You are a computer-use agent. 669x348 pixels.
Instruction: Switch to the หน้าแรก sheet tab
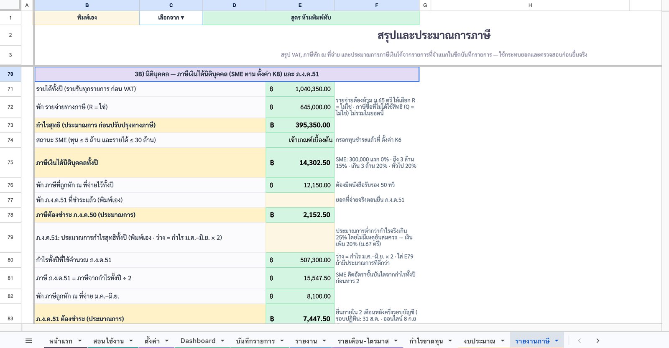[x=61, y=341]
